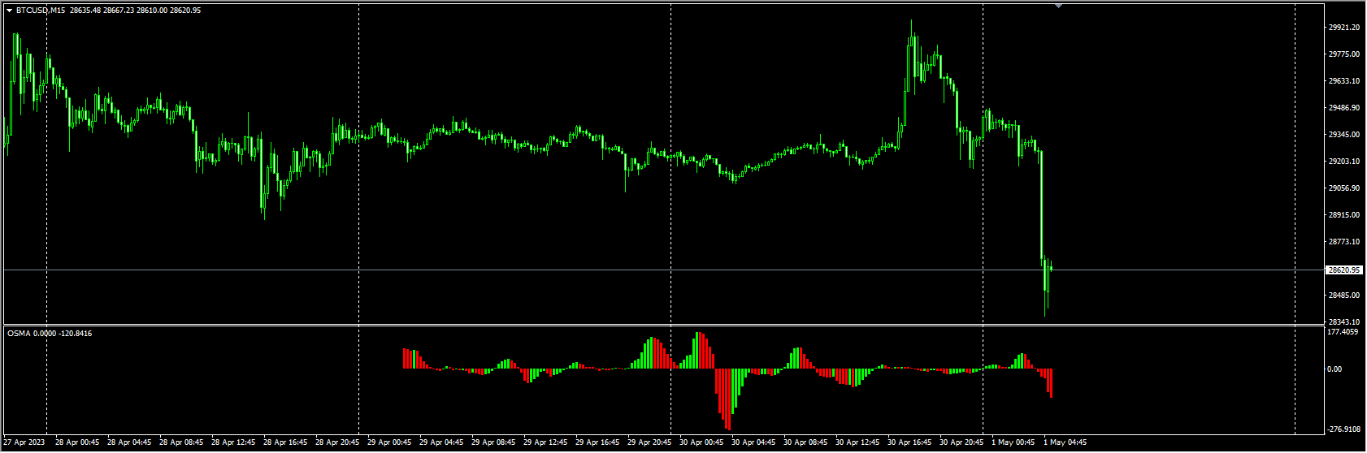Click the 29203.10 price scale label
The image size is (1367, 453).
[x=1343, y=162]
